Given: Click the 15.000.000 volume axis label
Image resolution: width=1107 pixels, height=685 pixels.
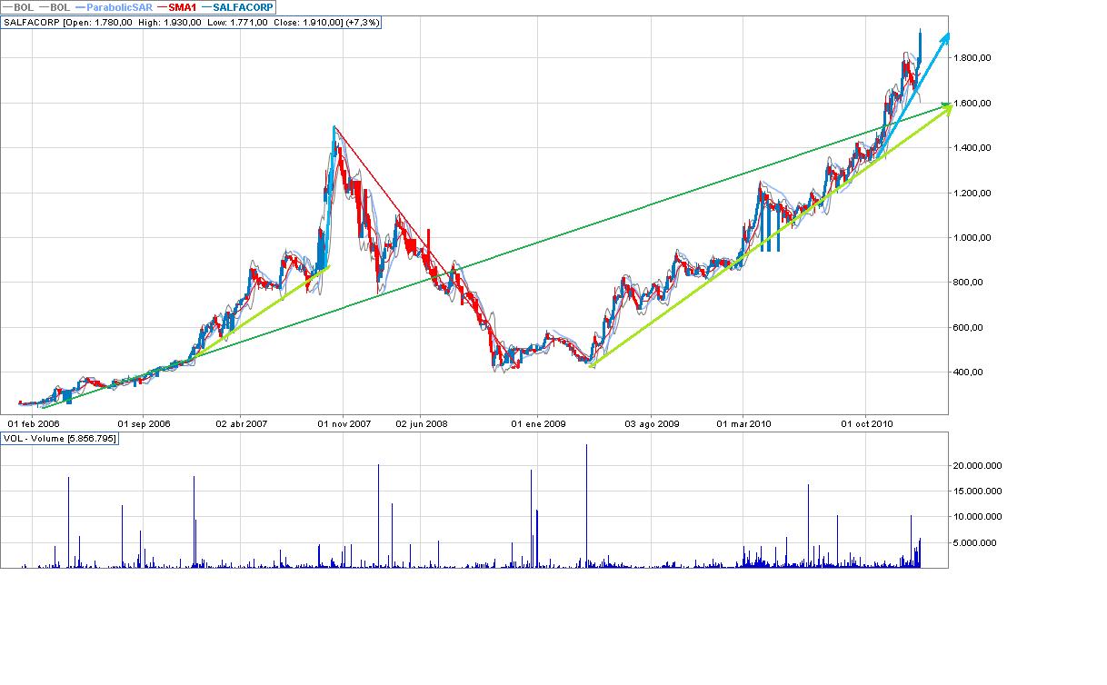Looking at the screenshot, I should [977, 491].
